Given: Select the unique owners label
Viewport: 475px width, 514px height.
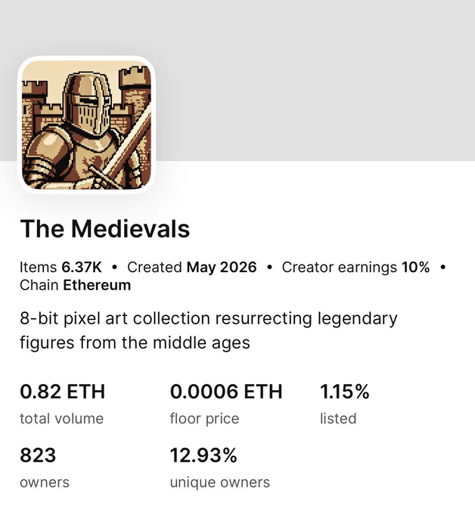Looking at the screenshot, I should click(220, 482).
